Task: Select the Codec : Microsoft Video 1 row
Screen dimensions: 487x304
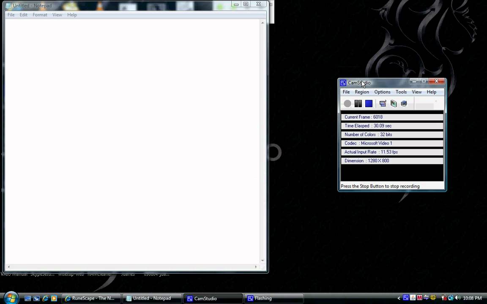Action: click(x=392, y=143)
